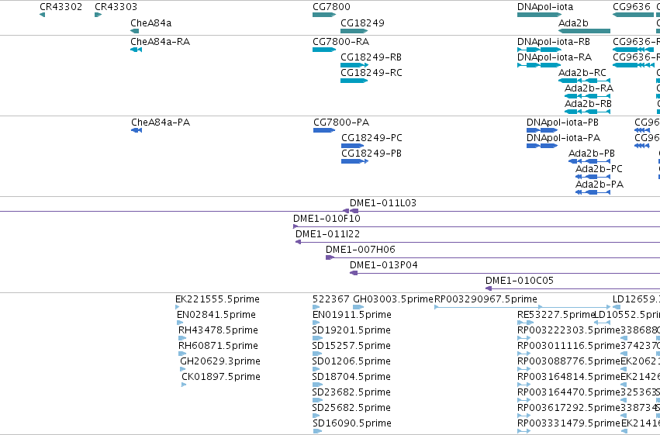Screen dimensions: 660x435
Task: Click the CG7800-PA protein label
Action: click(341, 123)
